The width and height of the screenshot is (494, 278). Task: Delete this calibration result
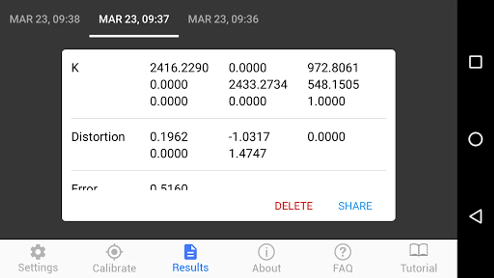click(x=294, y=206)
